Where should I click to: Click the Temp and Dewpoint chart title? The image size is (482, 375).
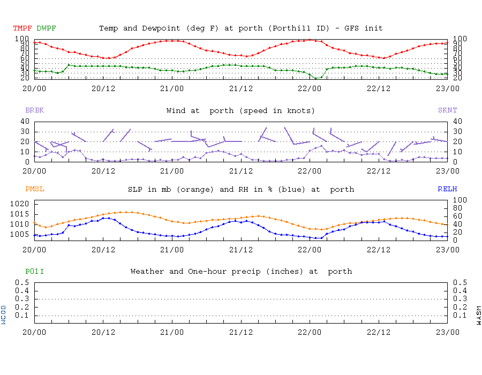[x=241, y=28]
